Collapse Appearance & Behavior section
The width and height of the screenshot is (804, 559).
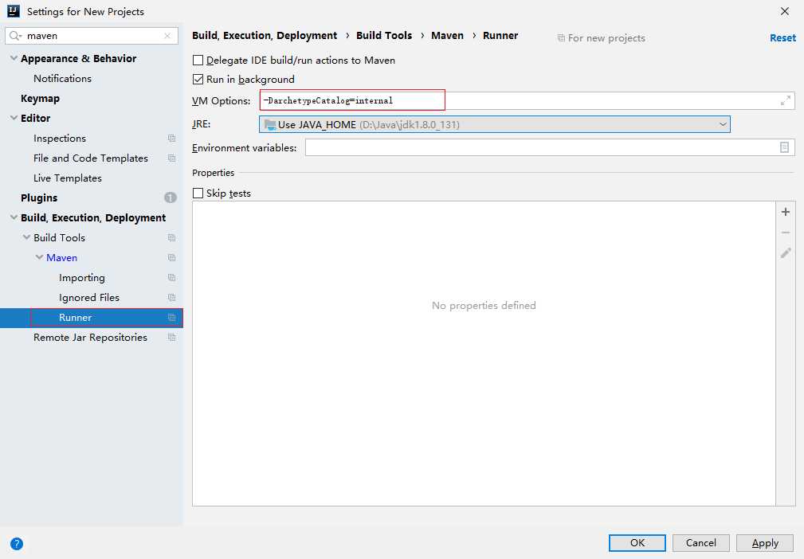[14, 58]
